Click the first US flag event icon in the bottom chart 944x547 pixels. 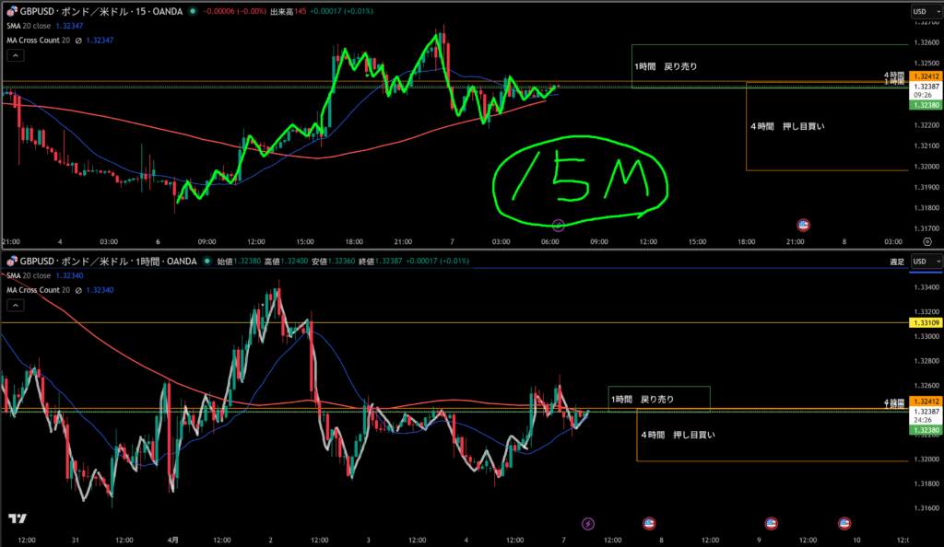pos(648,523)
